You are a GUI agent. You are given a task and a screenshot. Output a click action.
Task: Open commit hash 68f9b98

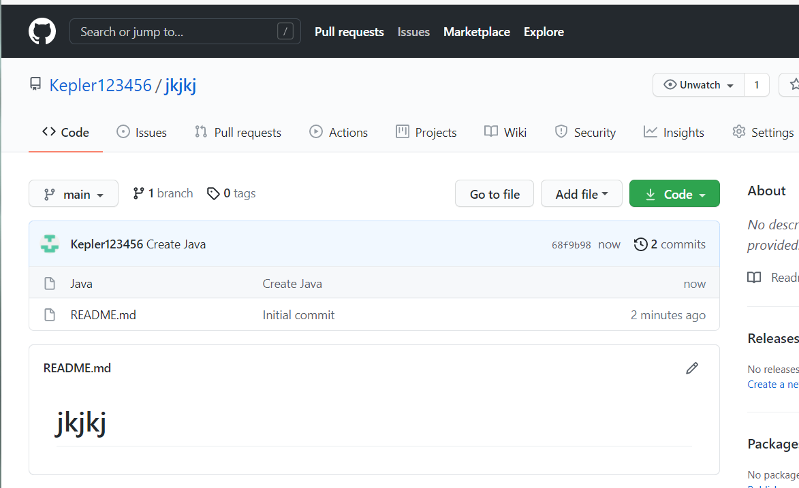point(571,245)
